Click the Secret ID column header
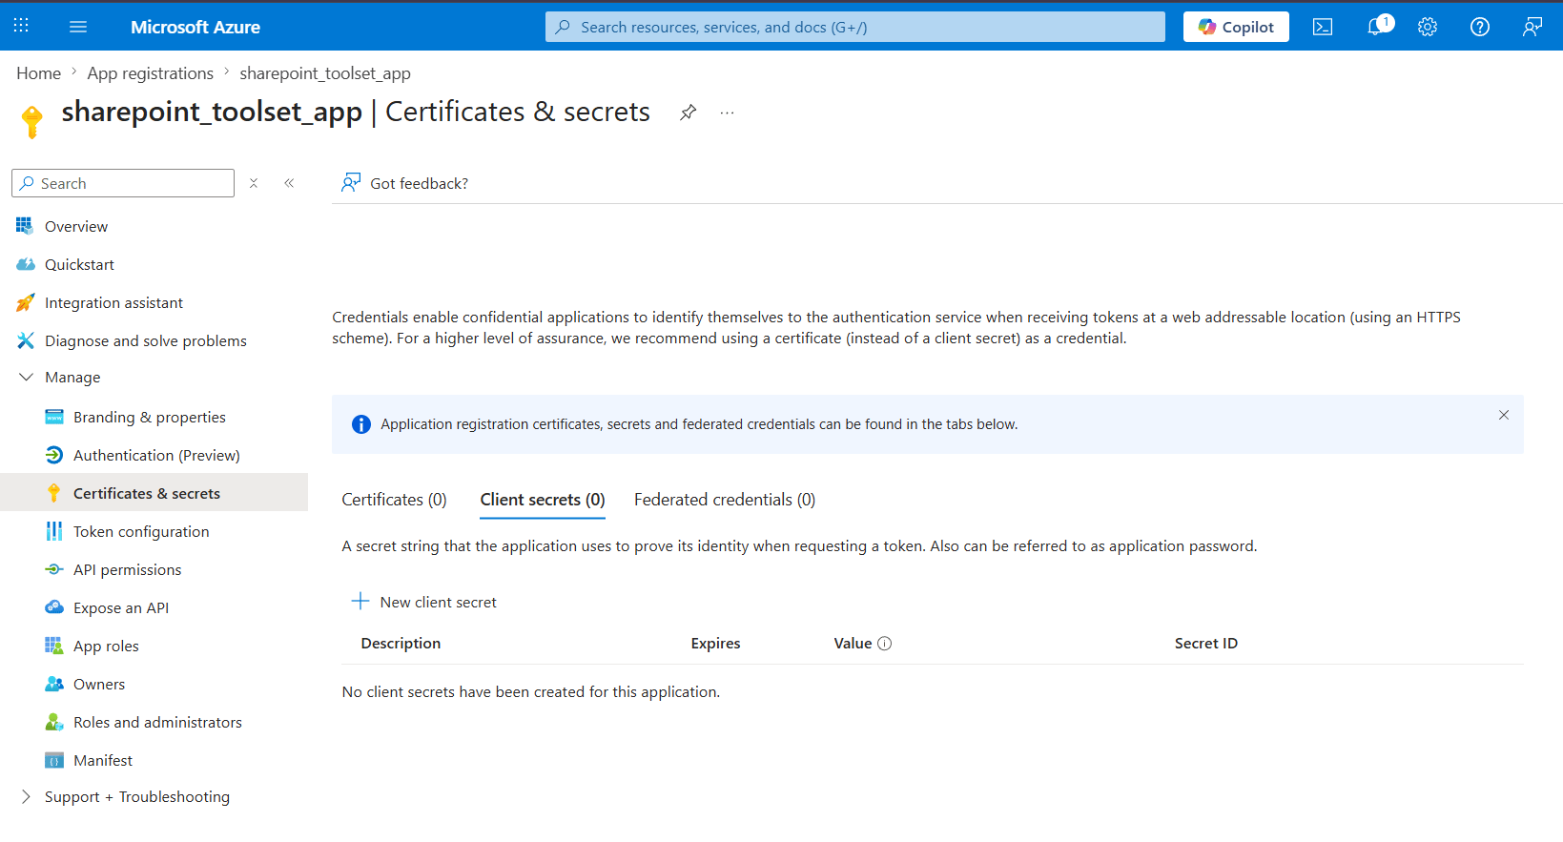 (x=1206, y=644)
